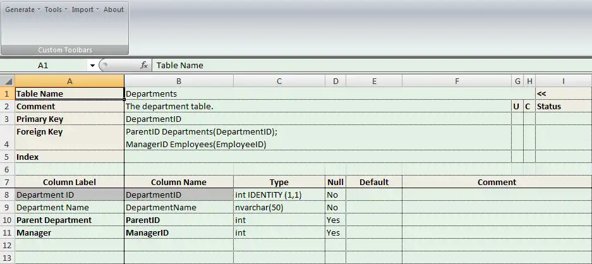
Task: Select row 1 header
Action: pos(8,93)
